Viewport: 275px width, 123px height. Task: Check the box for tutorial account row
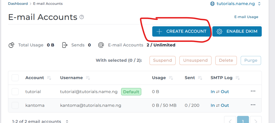[15, 92]
